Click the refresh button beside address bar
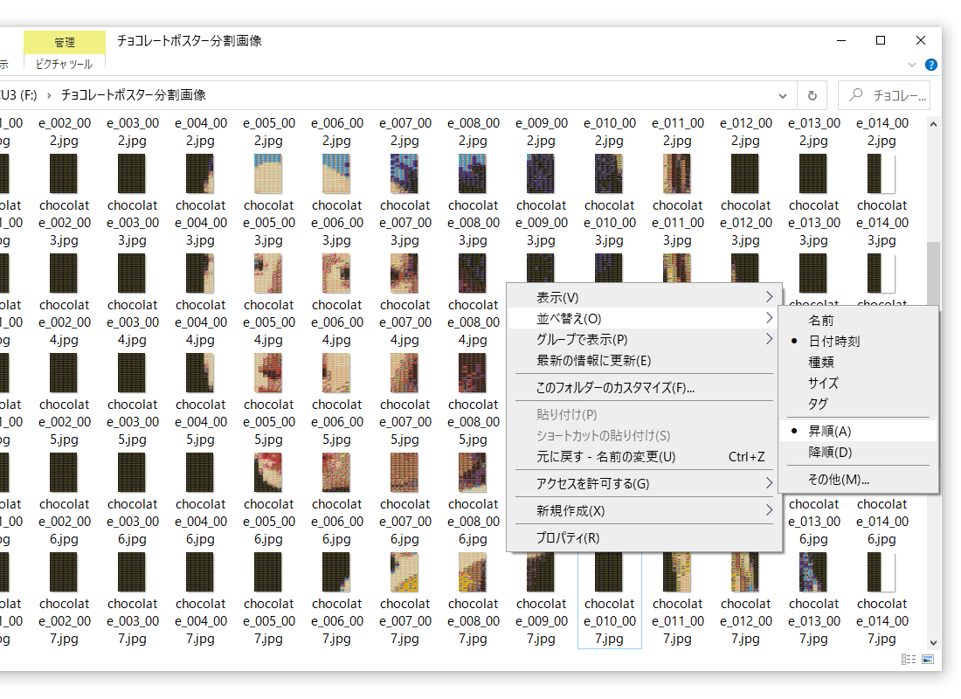961x699 pixels. 812,95
